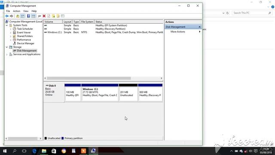Select Event Viewer in the tree

coord(24,33)
